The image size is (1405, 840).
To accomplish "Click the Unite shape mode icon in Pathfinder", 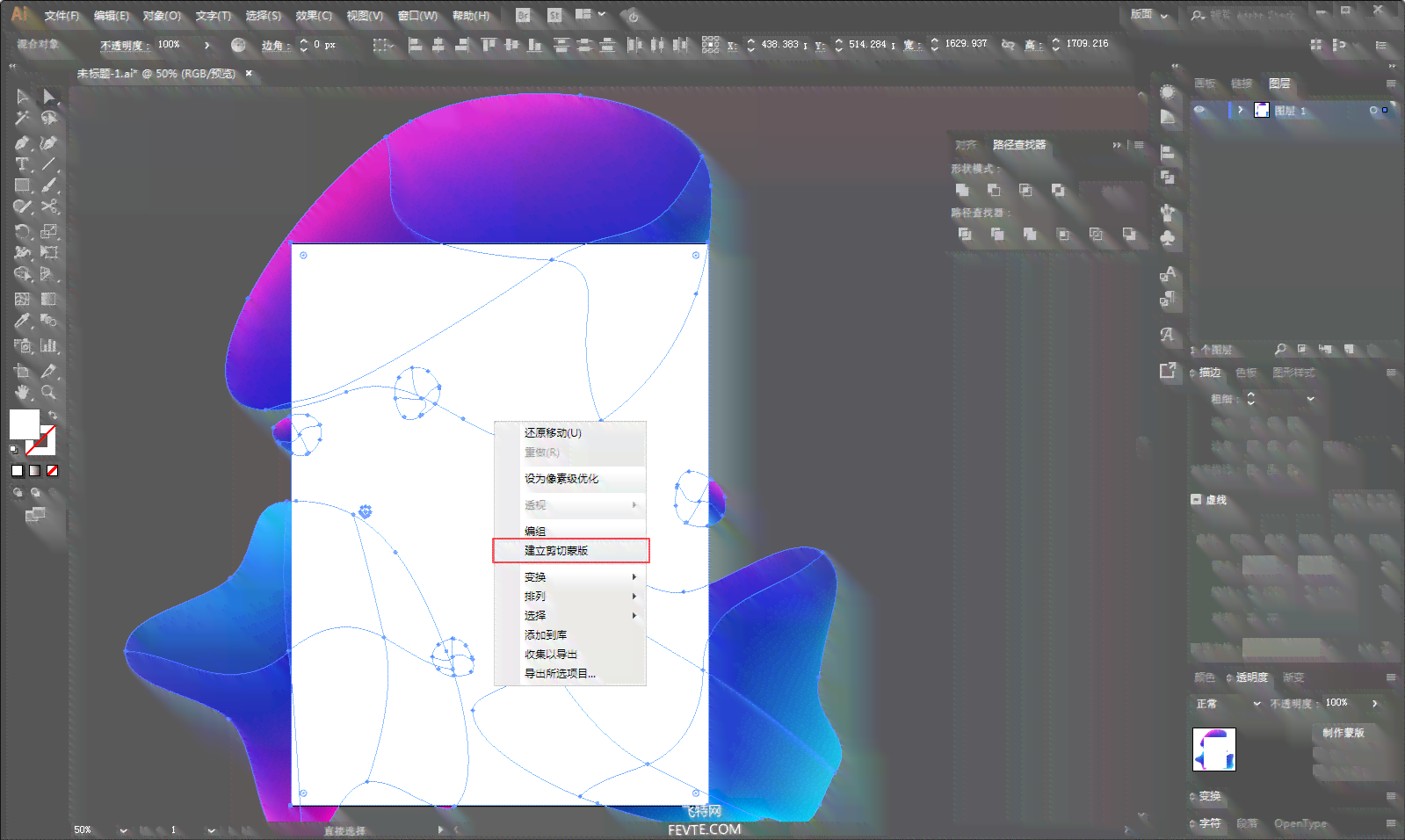I will pyautogui.click(x=962, y=190).
